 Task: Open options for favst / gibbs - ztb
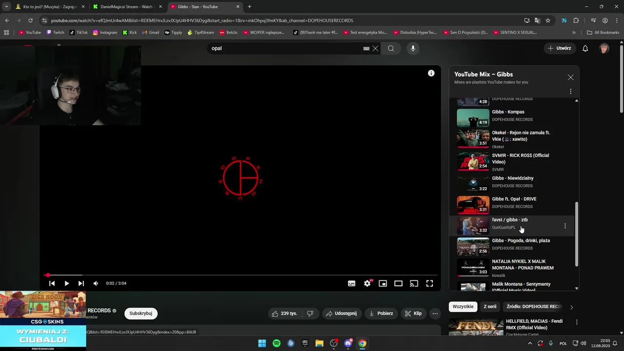pos(565,226)
